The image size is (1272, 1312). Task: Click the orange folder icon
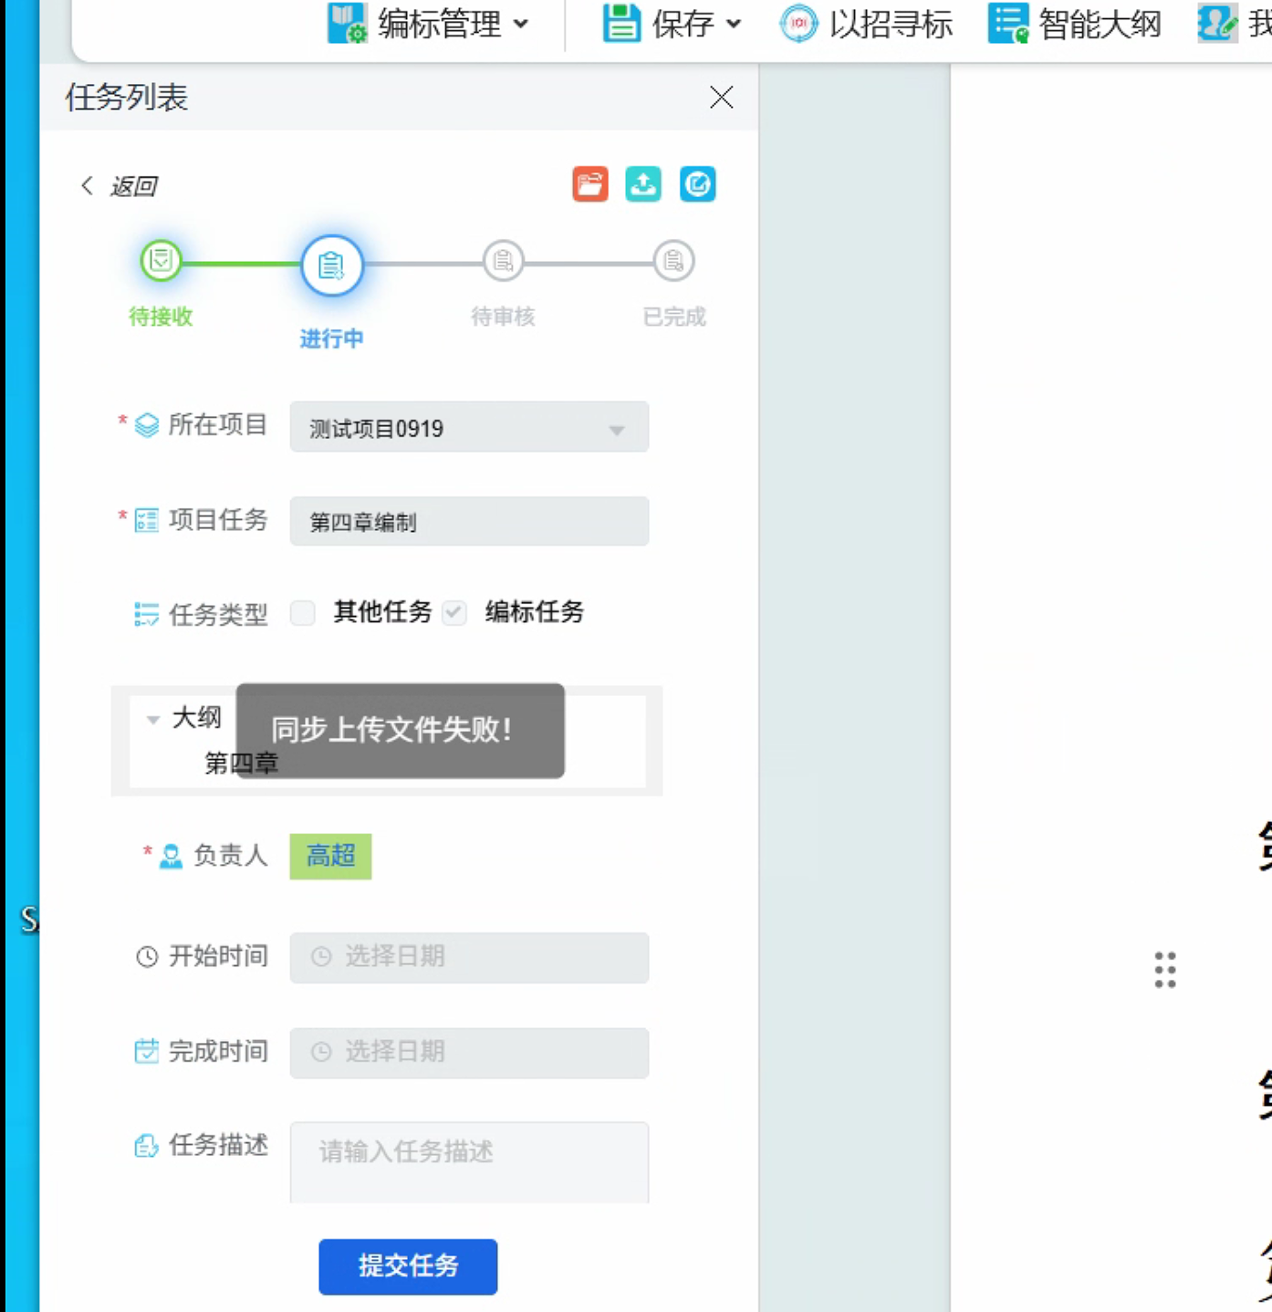590,184
